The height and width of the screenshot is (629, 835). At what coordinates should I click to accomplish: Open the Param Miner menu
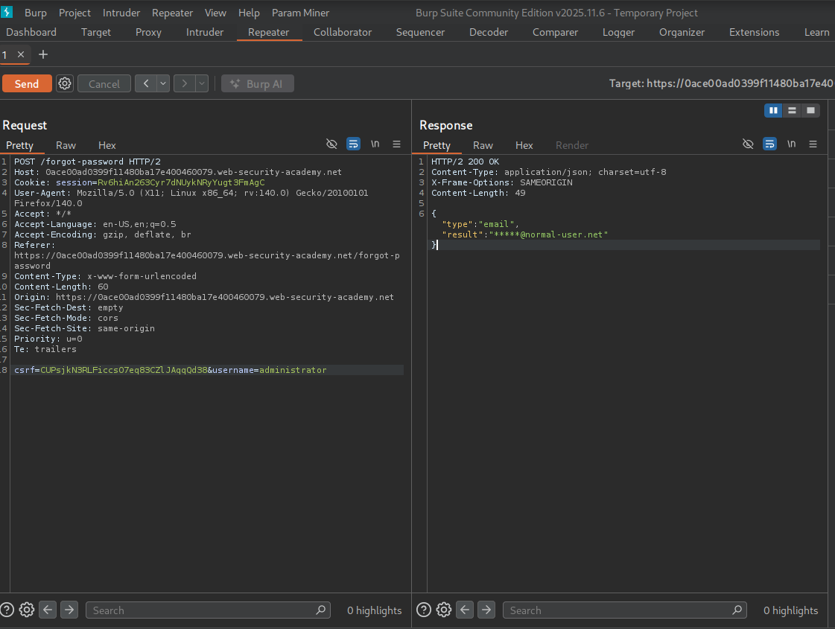pos(300,13)
